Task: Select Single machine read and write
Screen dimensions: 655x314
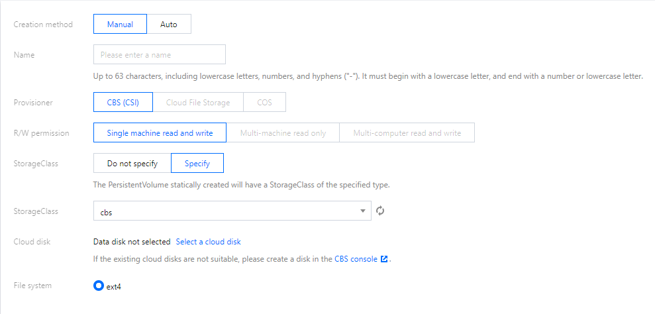Action: click(x=160, y=133)
